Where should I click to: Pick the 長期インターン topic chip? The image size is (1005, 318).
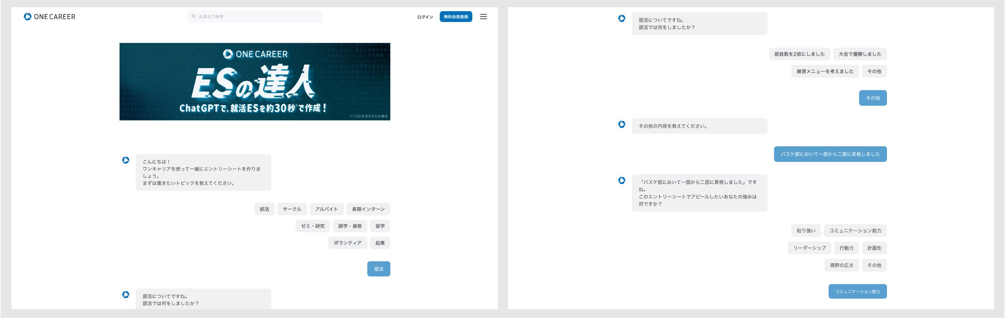(x=368, y=209)
